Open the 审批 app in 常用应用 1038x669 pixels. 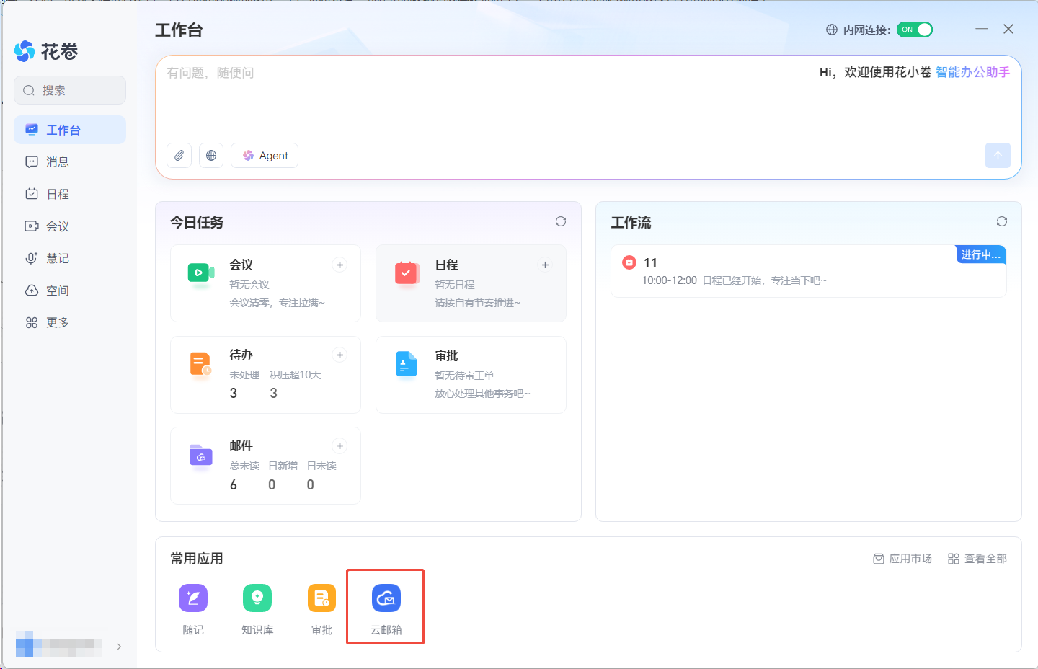tap(321, 599)
